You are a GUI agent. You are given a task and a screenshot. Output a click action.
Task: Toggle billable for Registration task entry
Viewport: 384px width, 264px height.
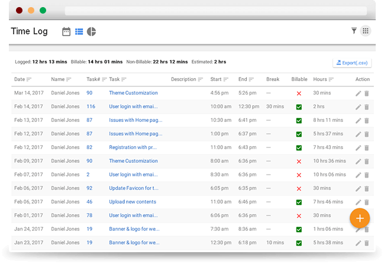299,147
